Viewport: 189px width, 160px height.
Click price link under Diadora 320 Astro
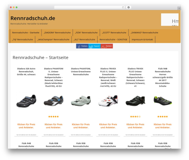(26, 126)
